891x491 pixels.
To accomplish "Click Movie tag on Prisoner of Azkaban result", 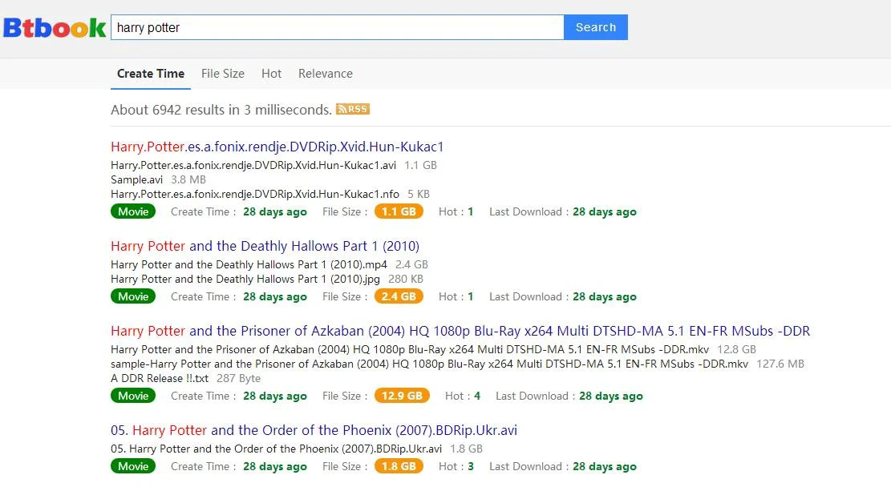I will click(133, 396).
